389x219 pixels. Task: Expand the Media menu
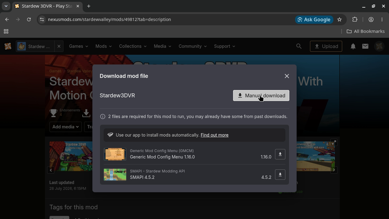point(163,46)
